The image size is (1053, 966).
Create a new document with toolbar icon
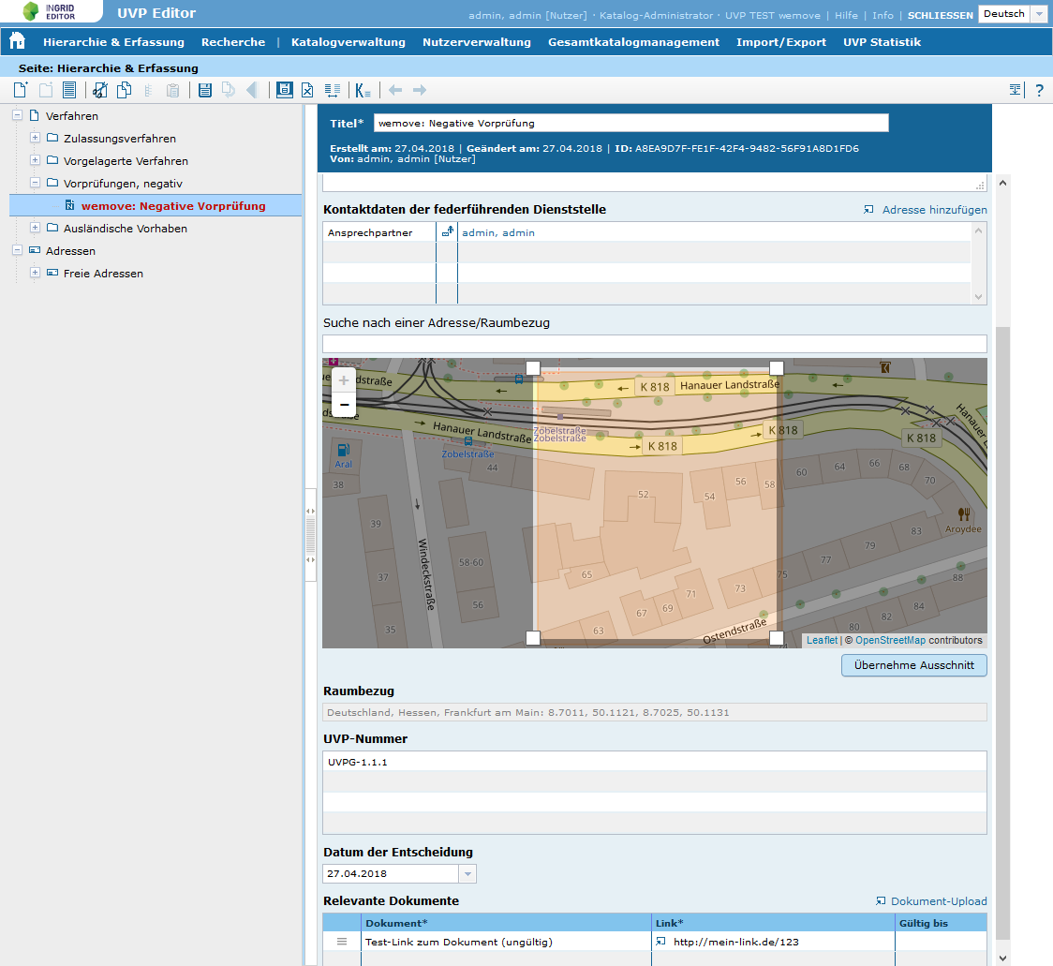coord(21,90)
